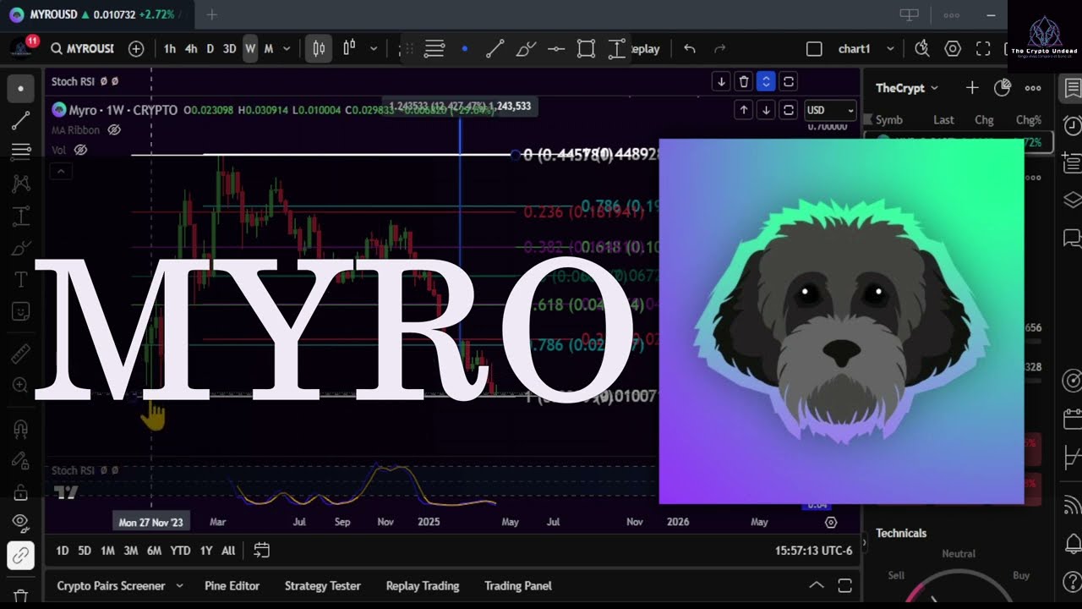Choose the brush tool in floating drawing toolbar
The width and height of the screenshot is (1082, 609).
click(526, 49)
